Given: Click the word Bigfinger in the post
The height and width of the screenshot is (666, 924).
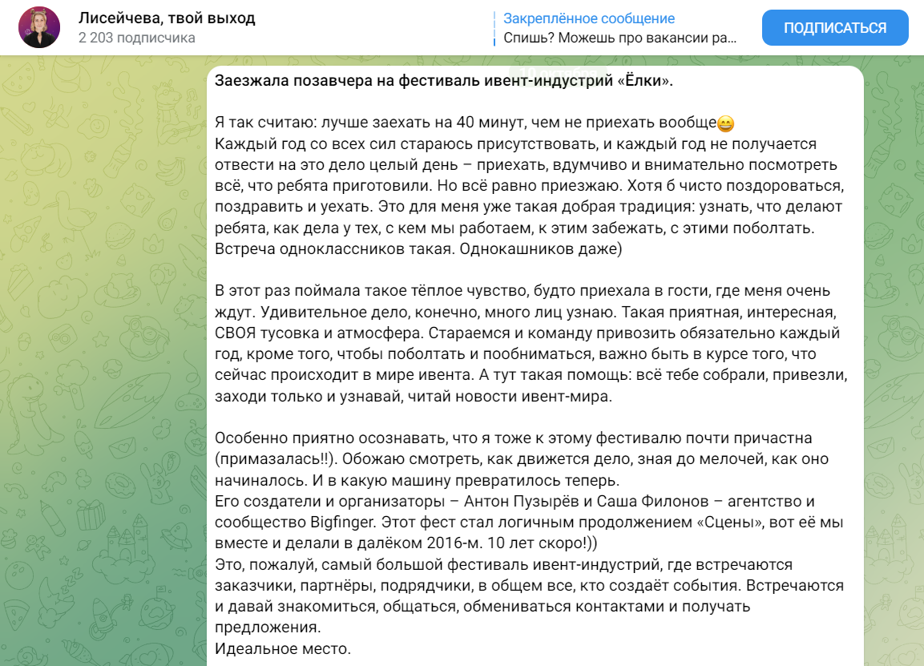Looking at the screenshot, I should [x=342, y=523].
